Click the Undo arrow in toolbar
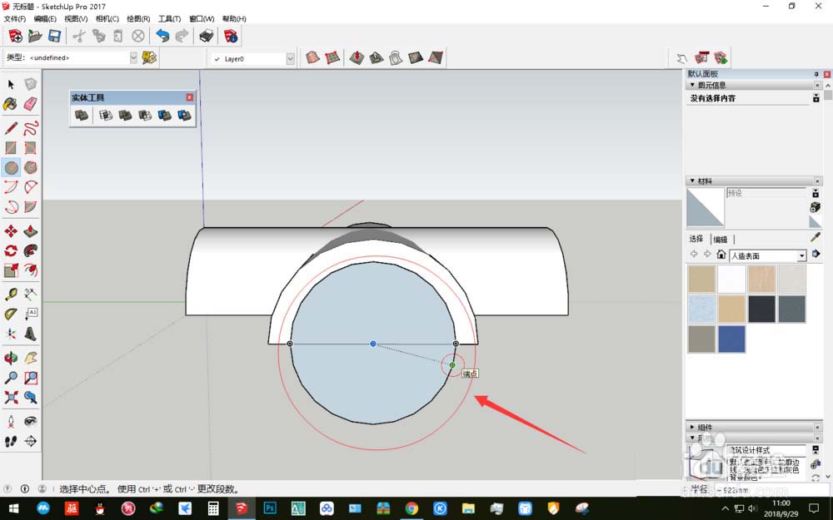833x520 pixels. point(162,36)
